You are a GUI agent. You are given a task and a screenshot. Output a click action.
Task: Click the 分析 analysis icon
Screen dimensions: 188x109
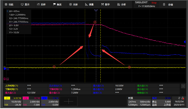[119, 5]
